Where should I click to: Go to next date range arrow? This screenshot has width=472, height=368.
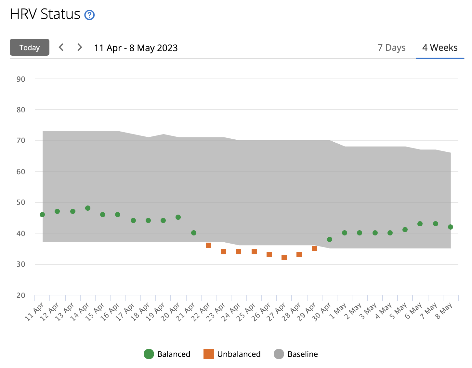79,48
